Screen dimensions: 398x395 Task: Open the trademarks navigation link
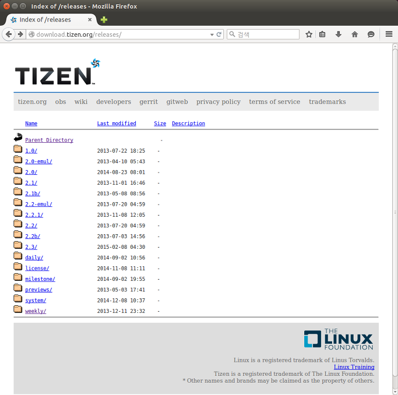327,101
